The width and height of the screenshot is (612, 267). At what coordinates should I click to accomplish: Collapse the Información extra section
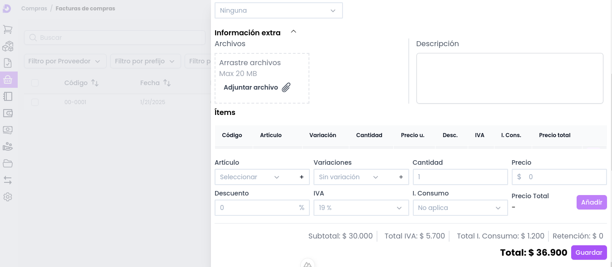(294, 32)
